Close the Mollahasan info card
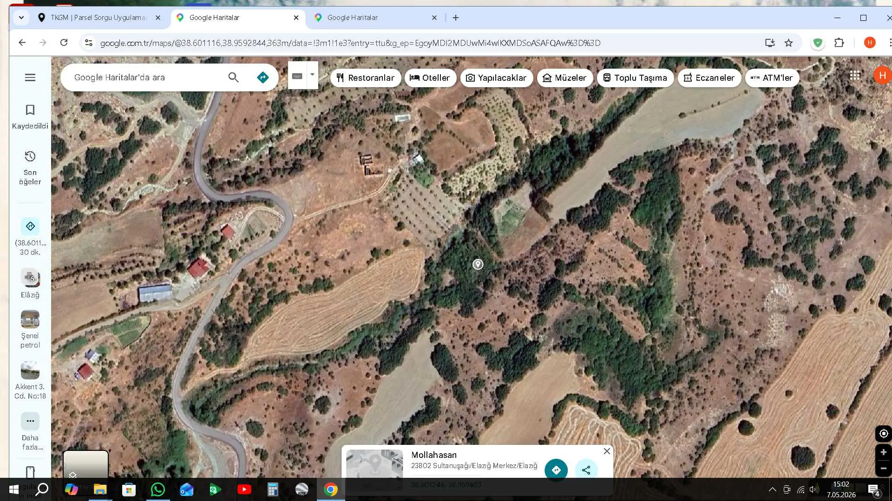 (607, 451)
